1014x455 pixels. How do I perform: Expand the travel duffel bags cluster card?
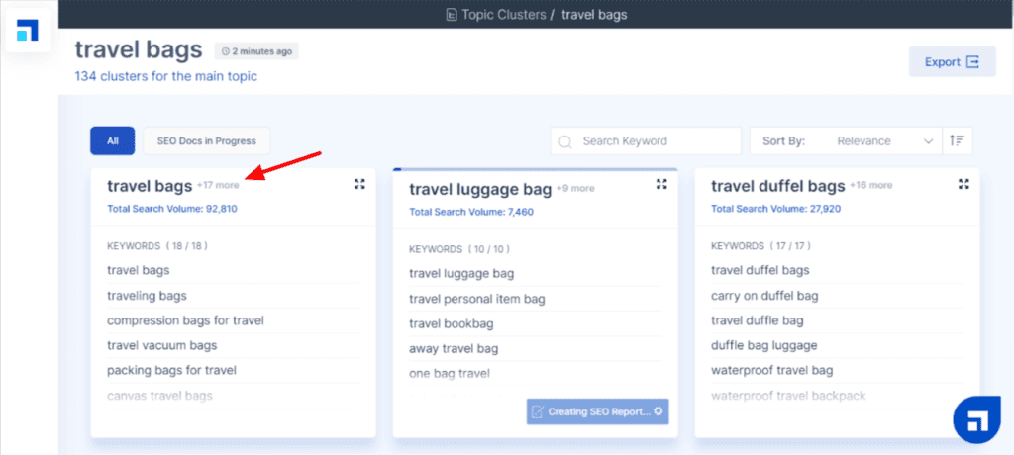(x=963, y=185)
